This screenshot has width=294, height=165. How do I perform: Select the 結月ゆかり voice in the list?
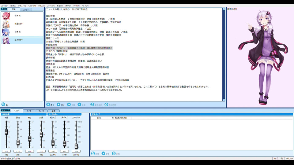click(x=22, y=40)
